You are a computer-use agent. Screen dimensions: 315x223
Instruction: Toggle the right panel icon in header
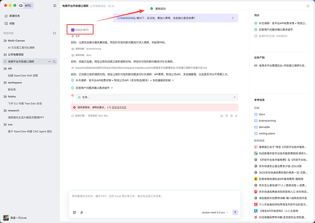[x=308, y=6]
